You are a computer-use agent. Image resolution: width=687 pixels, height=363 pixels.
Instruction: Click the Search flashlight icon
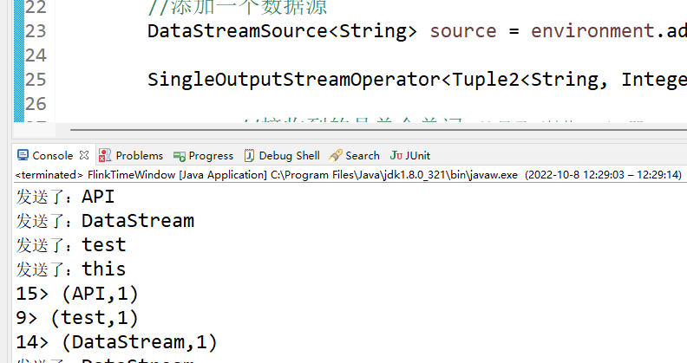336,156
